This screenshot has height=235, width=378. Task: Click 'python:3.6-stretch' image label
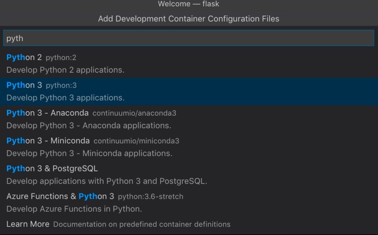(151, 197)
